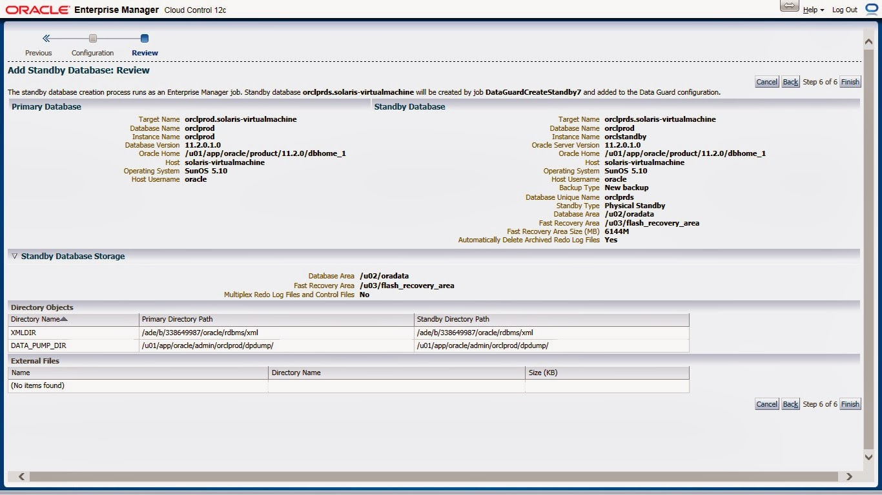Click the Configuration step node on the train
The image size is (882, 495).
click(92, 38)
